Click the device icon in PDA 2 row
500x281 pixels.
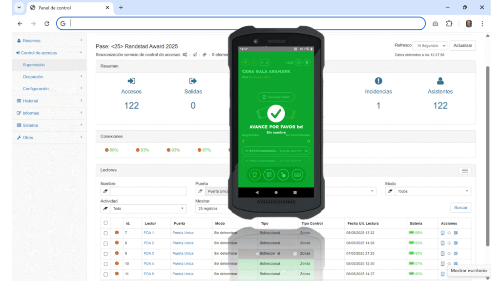click(x=442, y=243)
